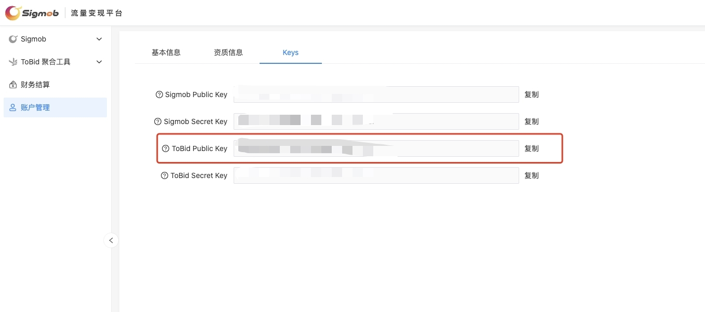Select the Keys tab

[291, 52]
